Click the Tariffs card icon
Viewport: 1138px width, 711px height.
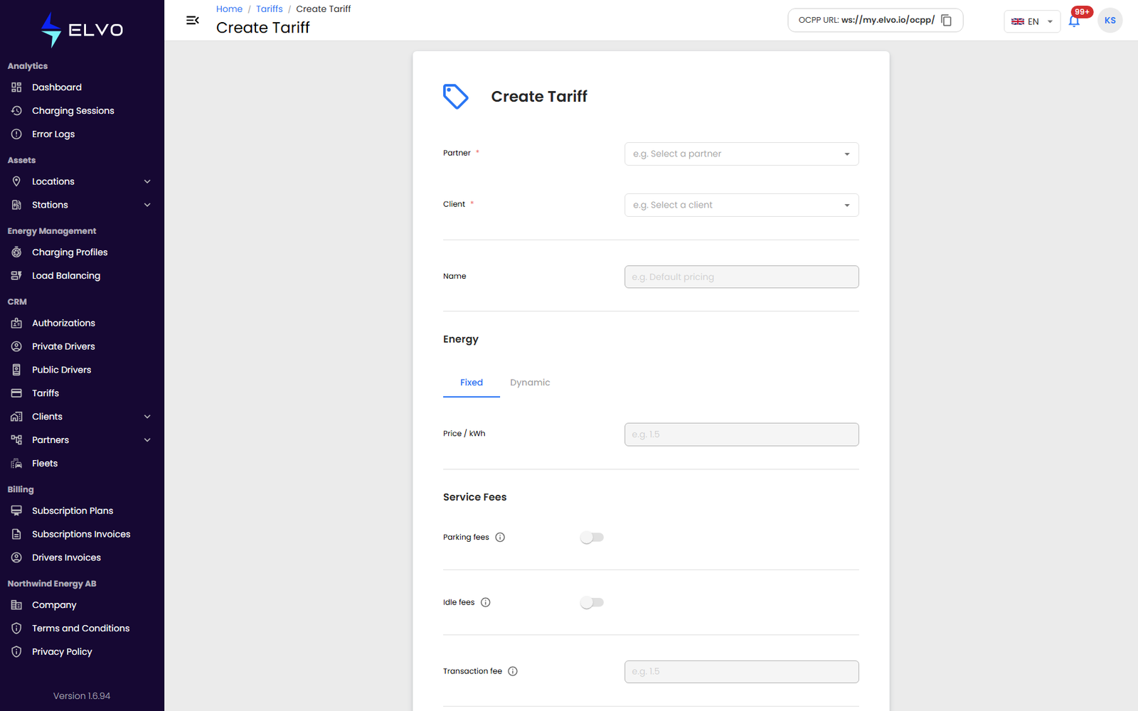coord(16,393)
